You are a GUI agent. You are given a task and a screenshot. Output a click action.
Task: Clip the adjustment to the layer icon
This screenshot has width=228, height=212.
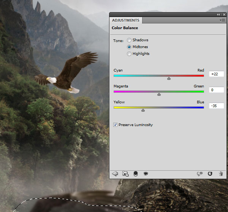(x=136, y=174)
